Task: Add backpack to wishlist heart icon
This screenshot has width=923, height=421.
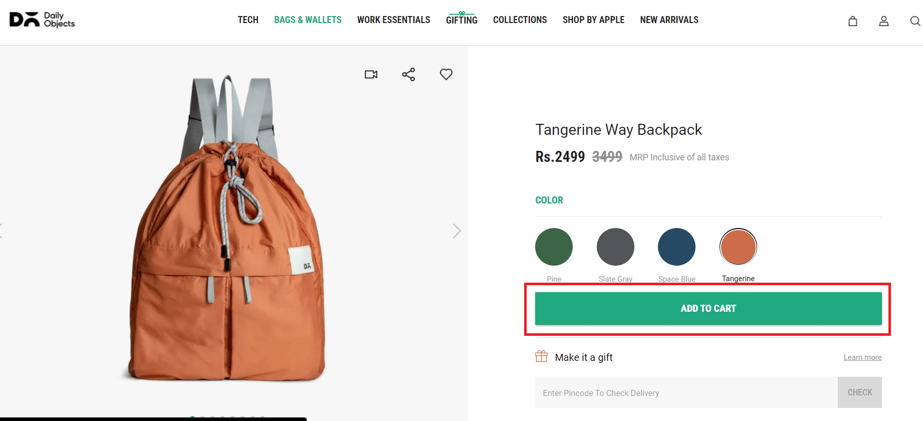Action: pos(446,74)
